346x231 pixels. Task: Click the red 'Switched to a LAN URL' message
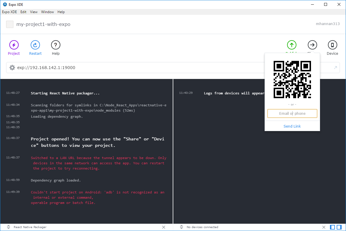pos(98,163)
